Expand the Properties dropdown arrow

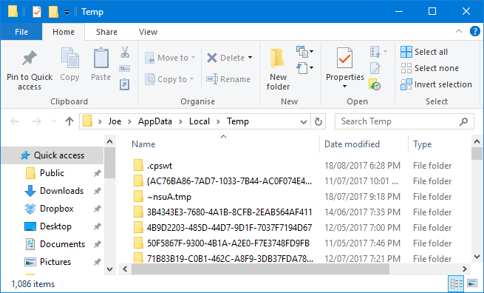tap(344, 87)
